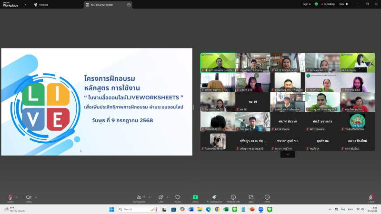
Task: Click Sign in at top right
Action: click(307, 4)
